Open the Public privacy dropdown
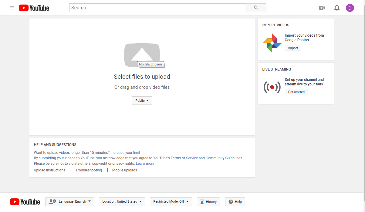 [x=142, y=101]
